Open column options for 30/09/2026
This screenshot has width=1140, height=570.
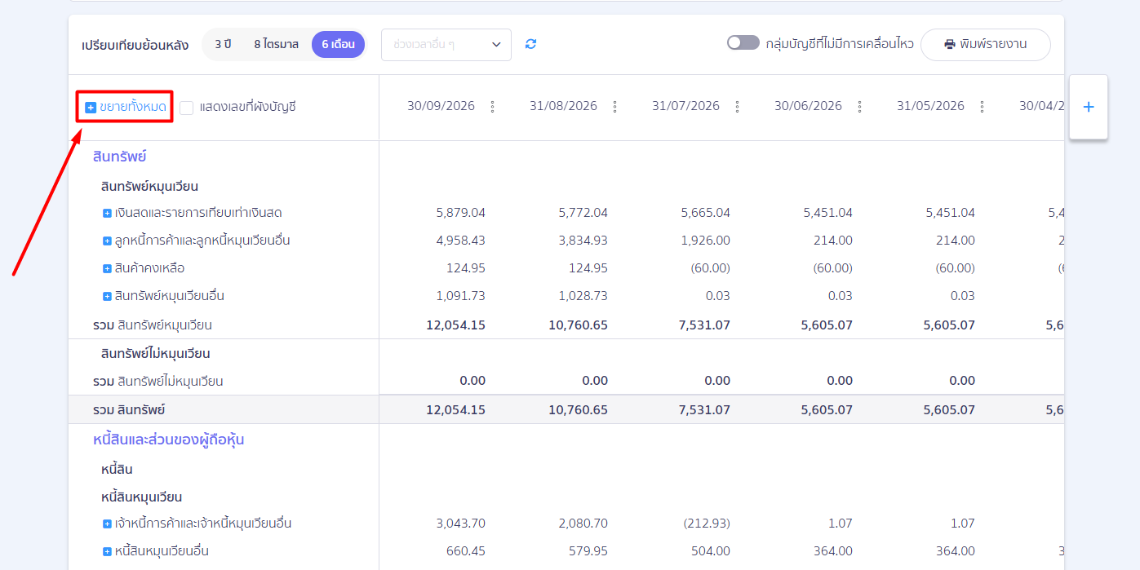pos(492,107)
